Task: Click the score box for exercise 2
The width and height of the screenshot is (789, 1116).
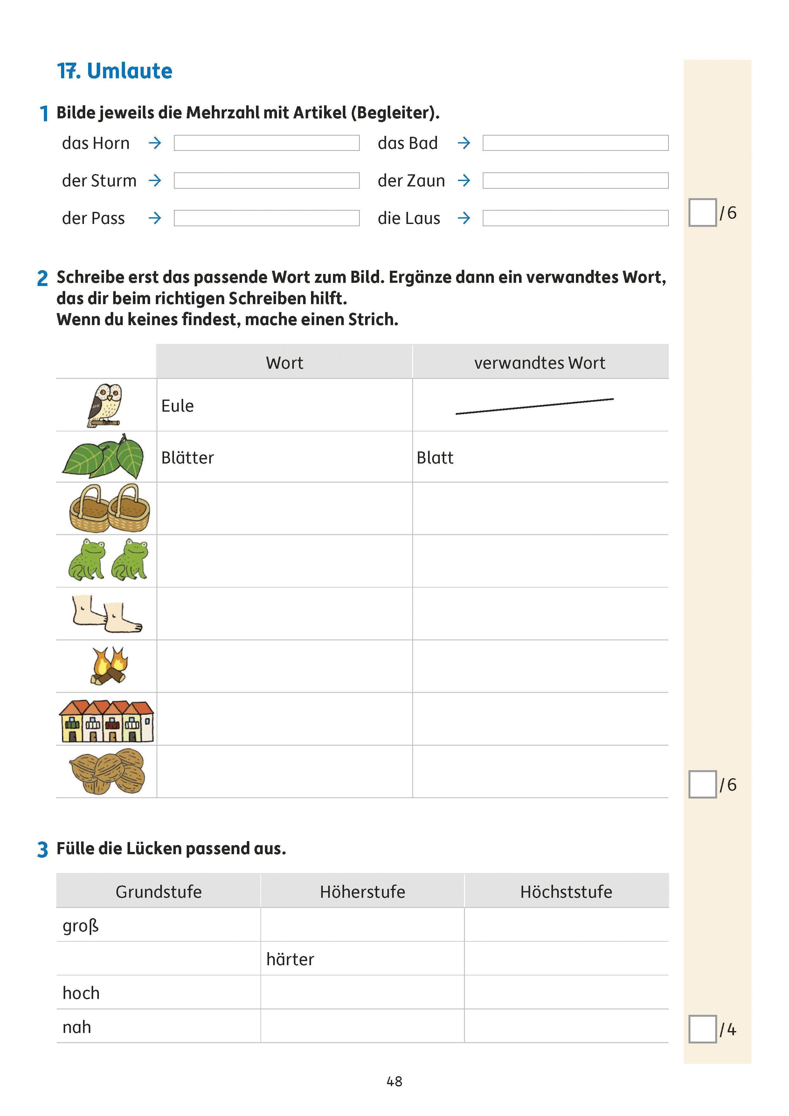Action: pyautogui.click(x=702, y=785)
